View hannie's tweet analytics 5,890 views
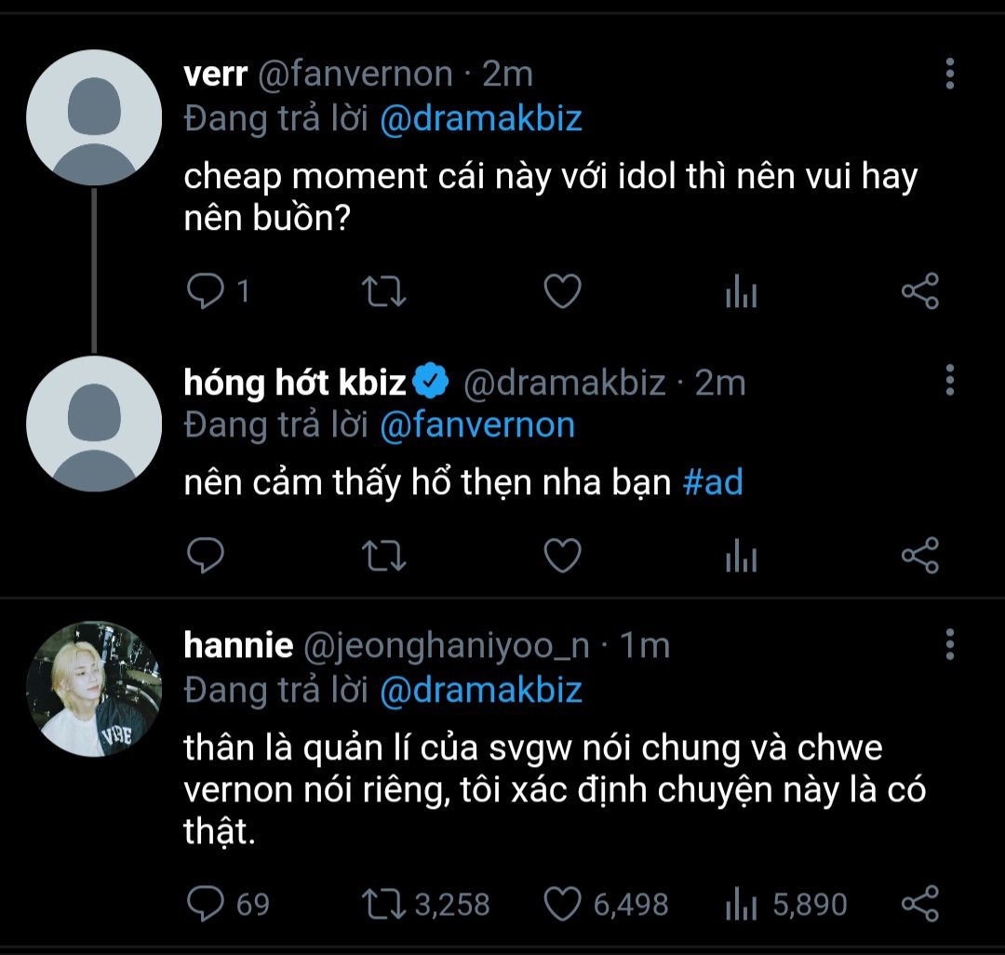The image size is (1005, 955). [741, 904]
